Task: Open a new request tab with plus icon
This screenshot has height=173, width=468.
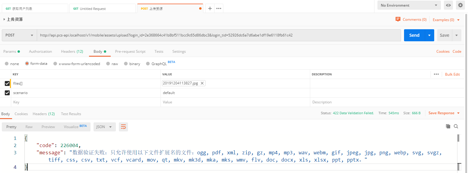Action: click(210, 8)
